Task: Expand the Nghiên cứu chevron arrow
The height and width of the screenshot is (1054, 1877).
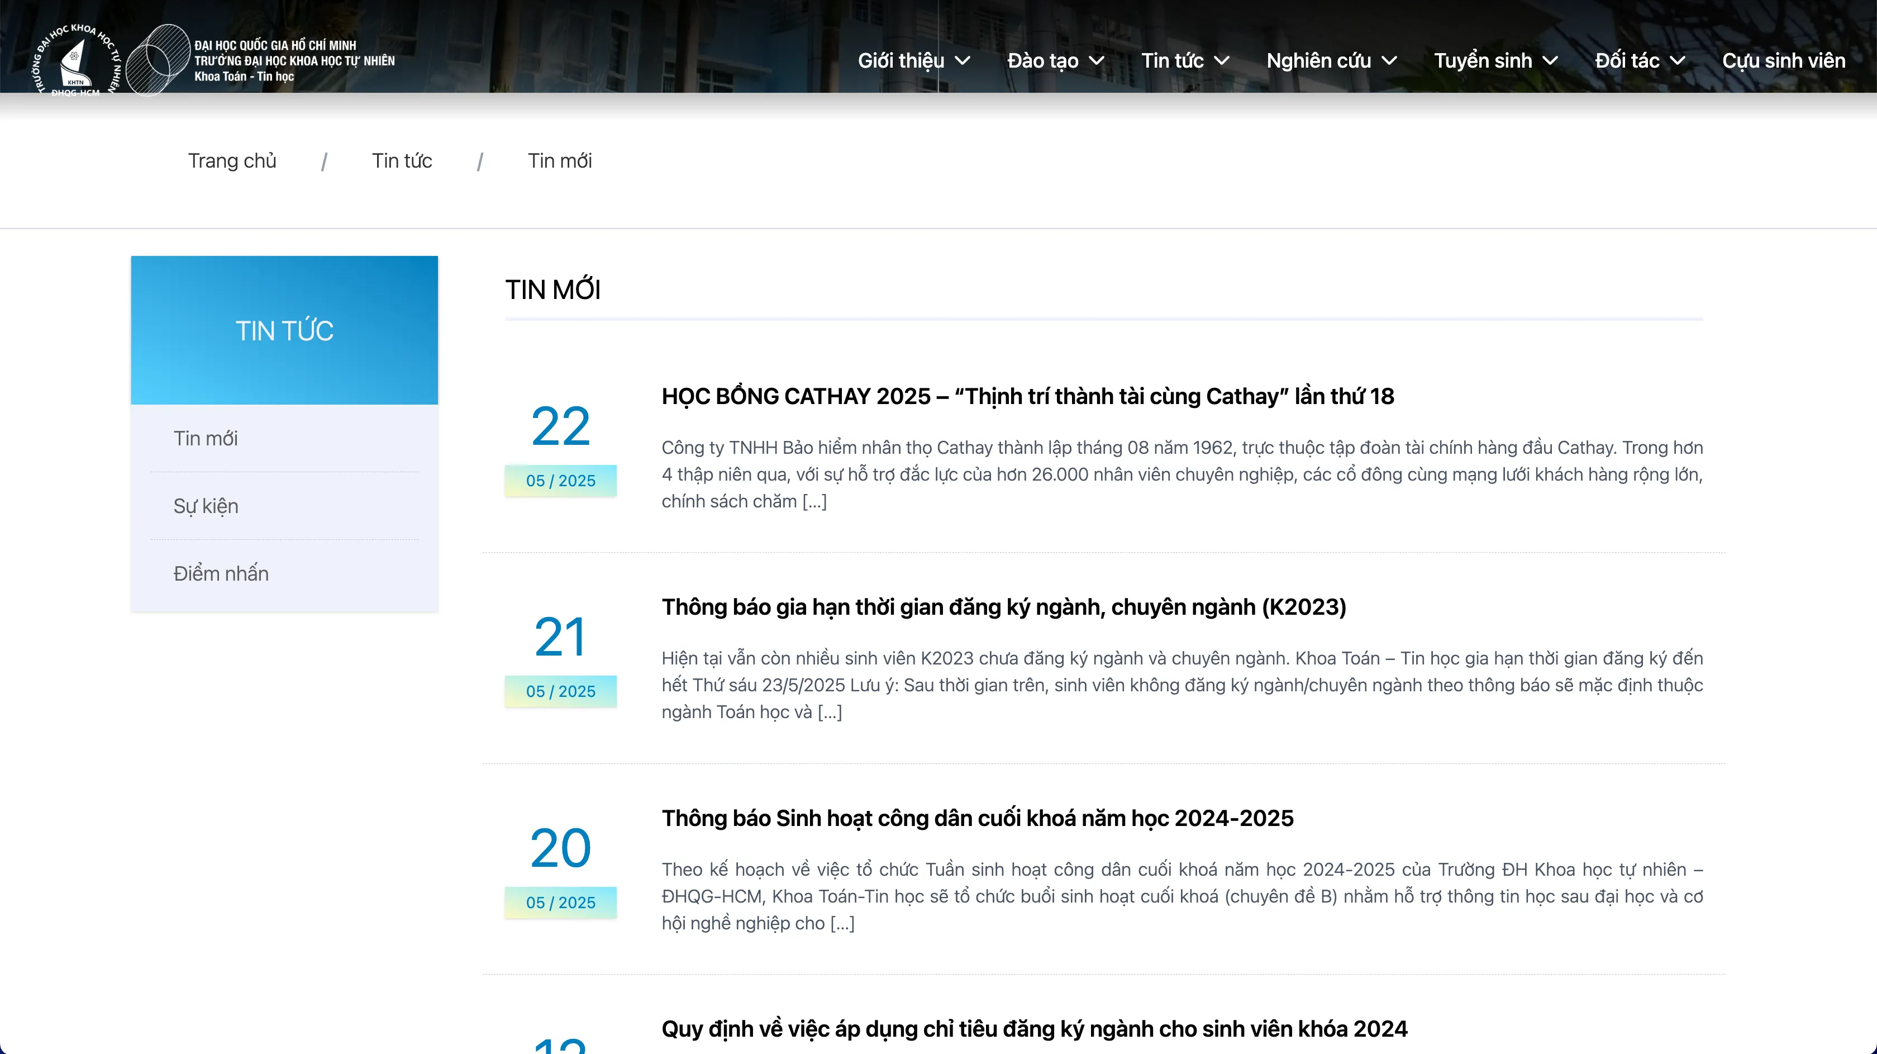Action: coord(1389,60)
